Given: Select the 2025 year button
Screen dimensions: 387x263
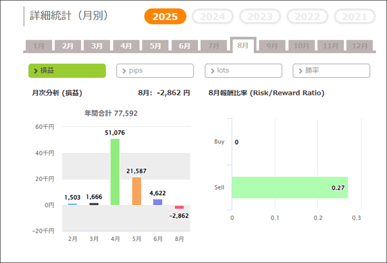Looking at the screenshot, I should pyautogui.click(x=165, y=17).
